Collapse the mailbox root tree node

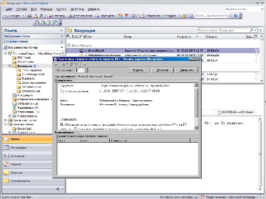click(x=5, y=53)
